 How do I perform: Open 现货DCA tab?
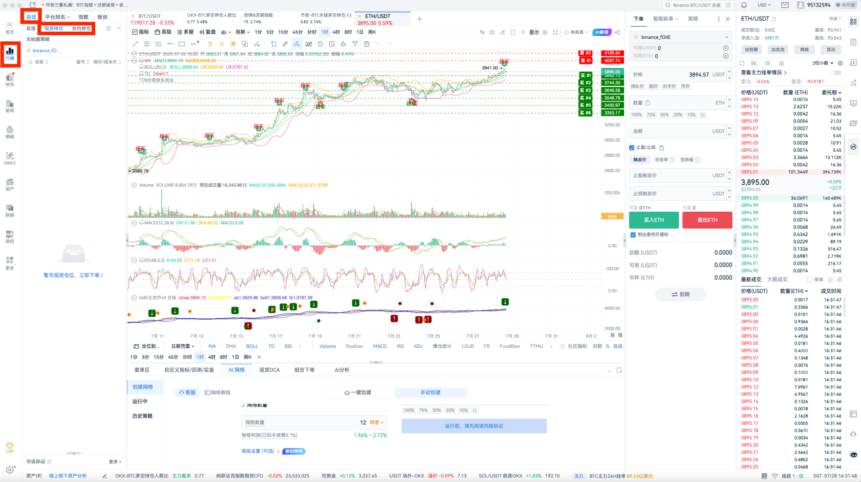[x=269, y=370]
